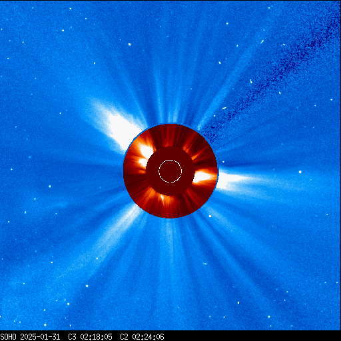Viewport: 341px width, 341px height.
Task: Click the bright star just below-right of red ring
Action: [210, 216]
